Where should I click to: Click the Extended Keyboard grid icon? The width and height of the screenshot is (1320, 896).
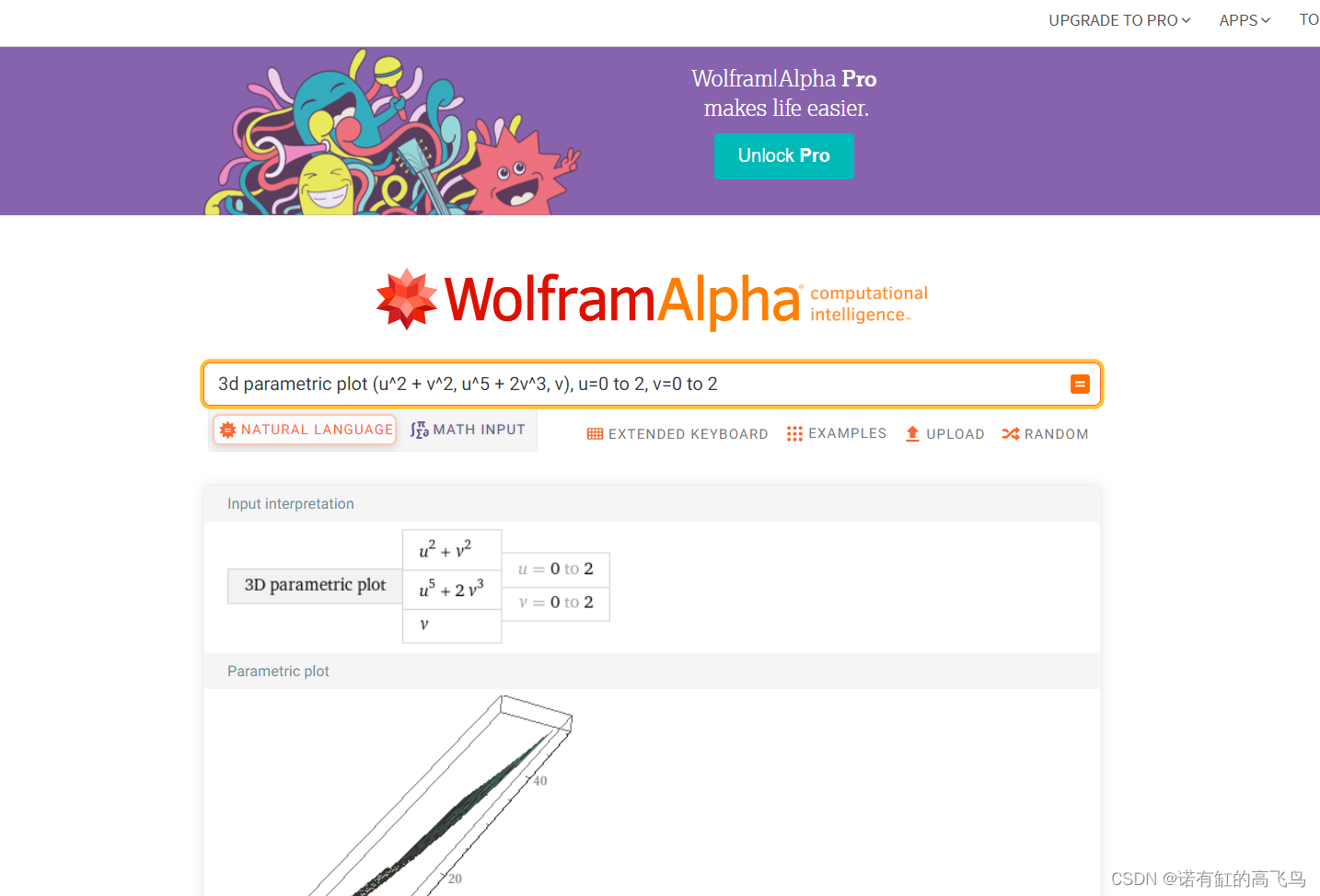[x=595, y=434]
